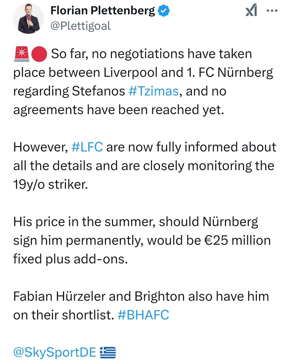Open the three-dot more options menu
The width and height of the screenshot is (292, 364).
272,11
